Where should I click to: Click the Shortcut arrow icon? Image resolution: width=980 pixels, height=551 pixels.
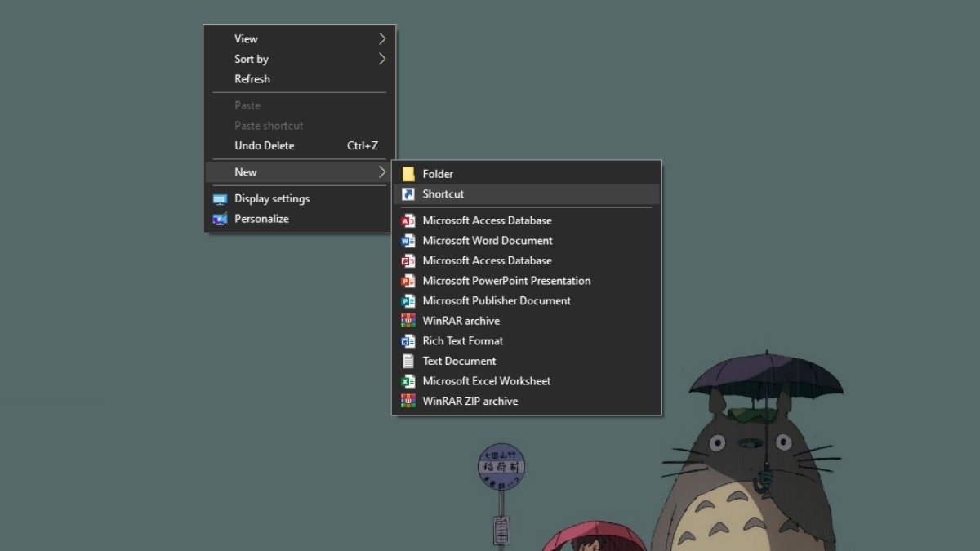(408, 194)
